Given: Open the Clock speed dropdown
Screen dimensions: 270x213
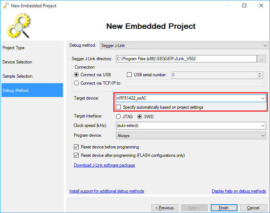Looking at the screenshot, I should pyautogui.click(x=191, y=125).
